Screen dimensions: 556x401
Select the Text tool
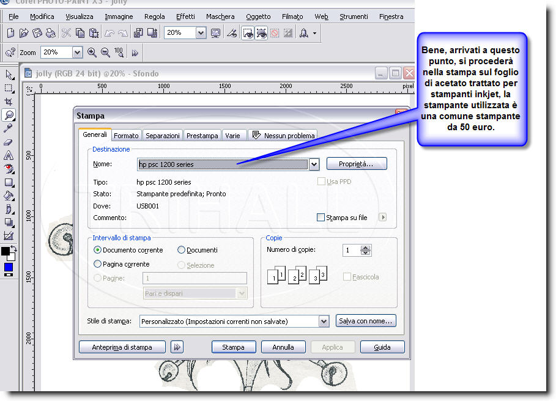(9, 155)
